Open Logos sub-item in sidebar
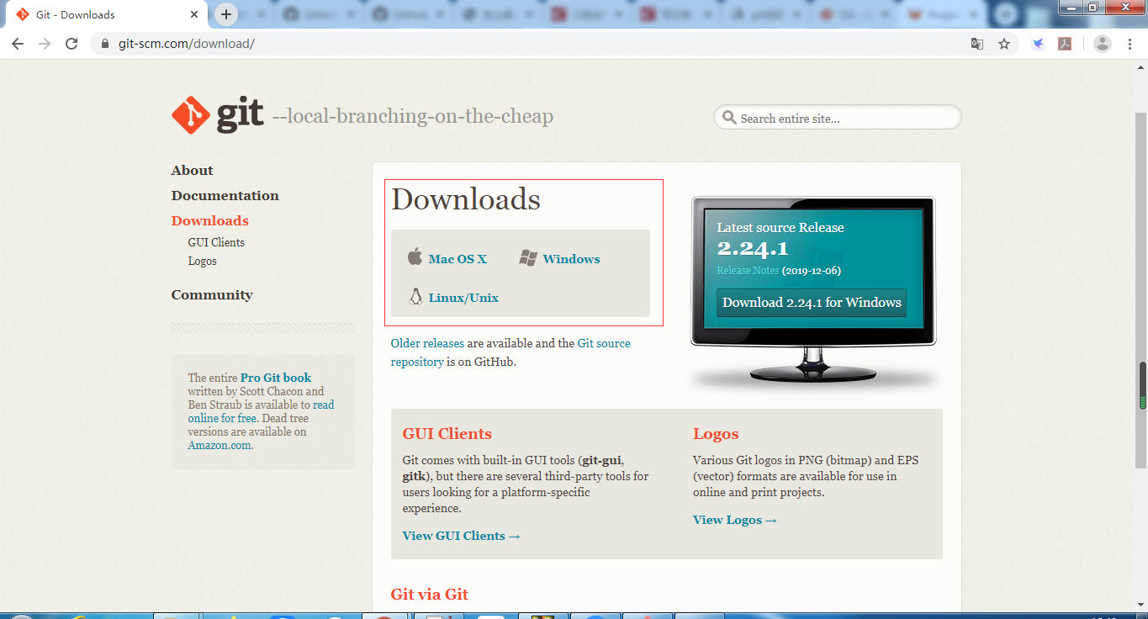The height and width of the screenshot is (619, 1148). (203, 261)
